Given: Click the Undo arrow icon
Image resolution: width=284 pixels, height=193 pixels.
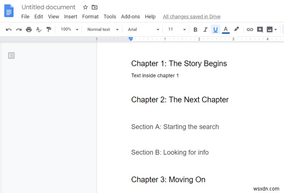Looking at the screenshot, I should coord(8,30).
